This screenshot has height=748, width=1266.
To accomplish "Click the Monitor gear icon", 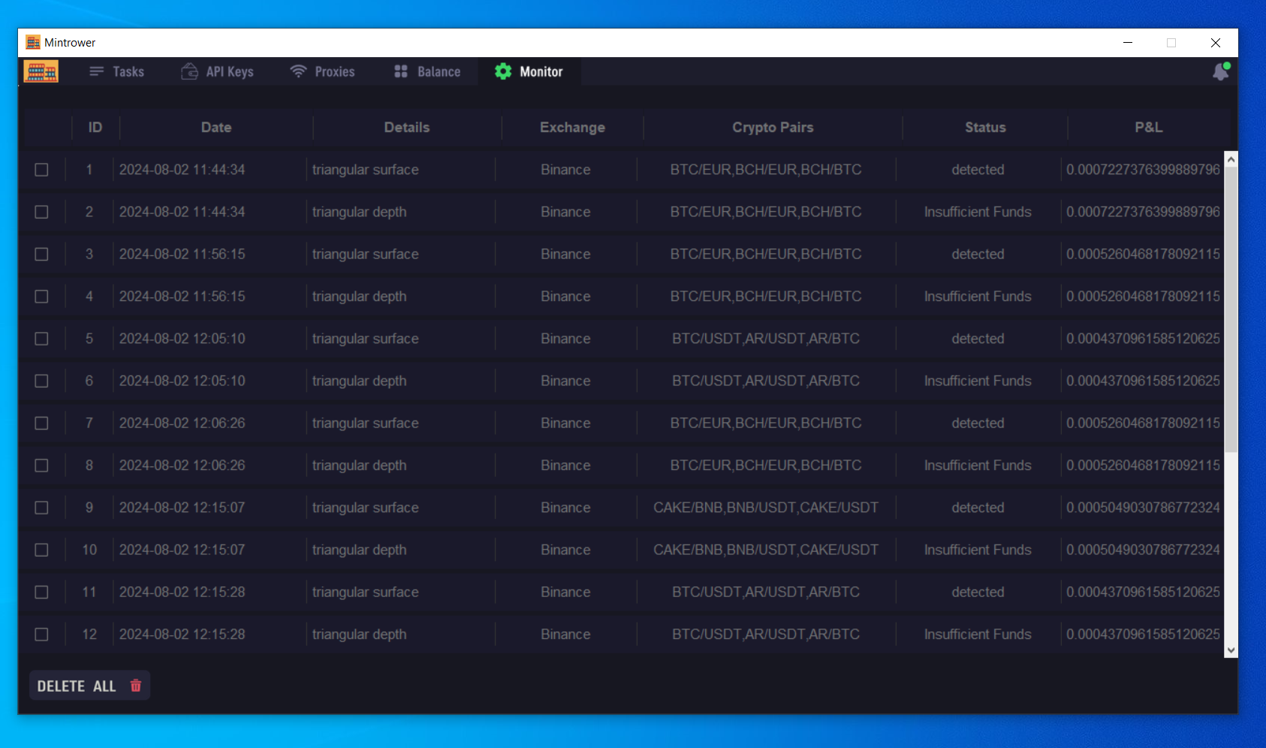I will click(x=503, y=71).
